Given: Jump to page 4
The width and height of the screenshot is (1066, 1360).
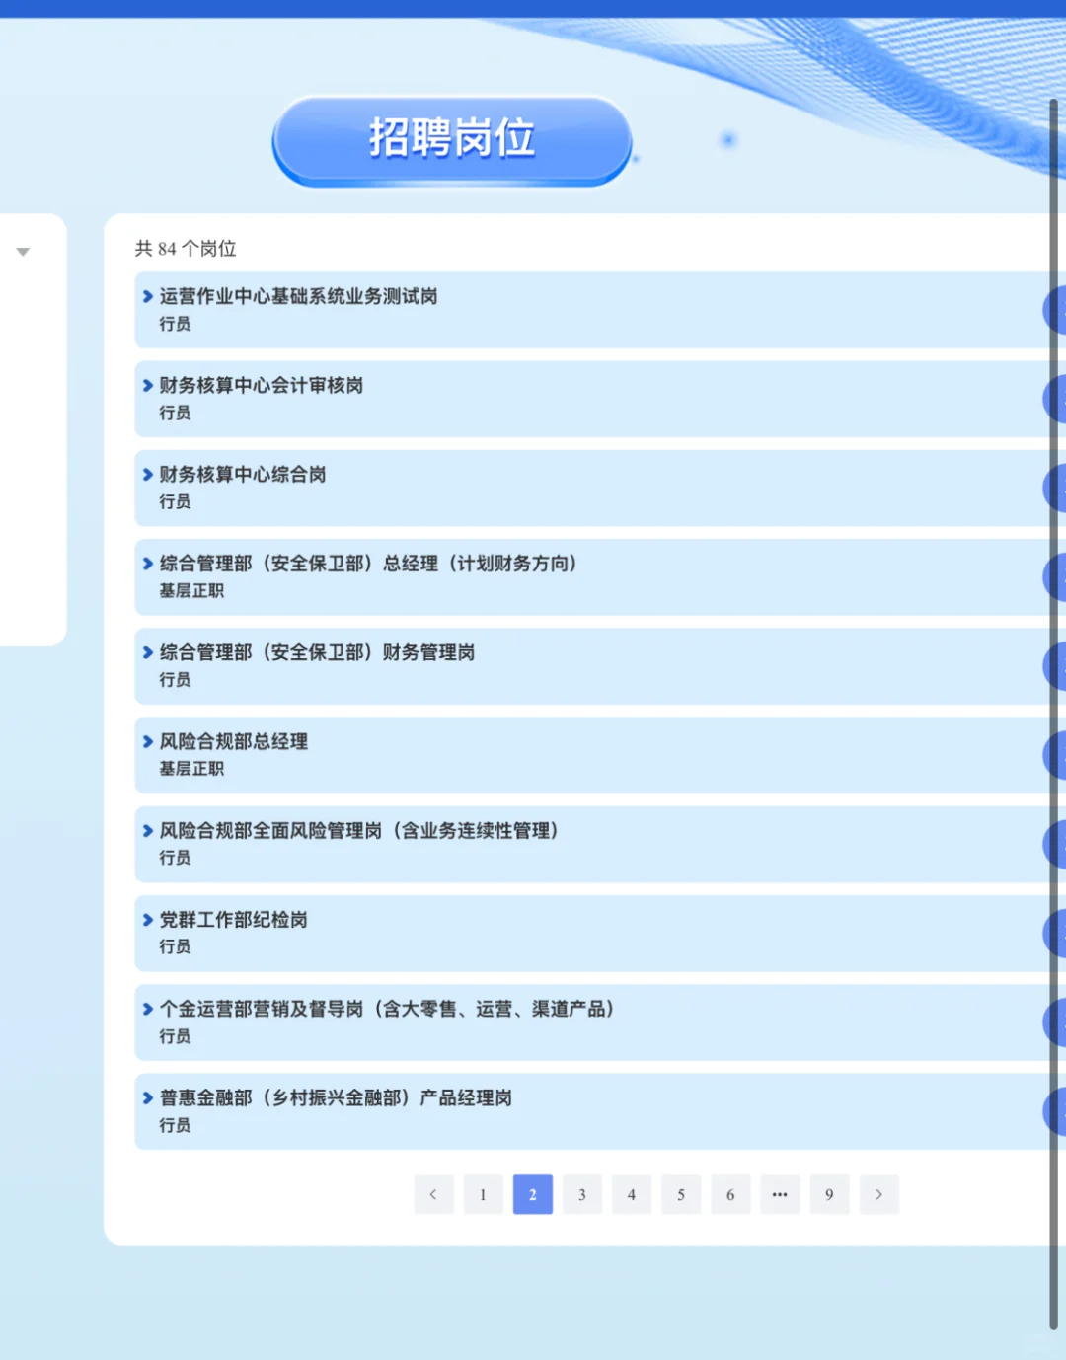Looking at the screenshot, I should (x=632, y=1194).
